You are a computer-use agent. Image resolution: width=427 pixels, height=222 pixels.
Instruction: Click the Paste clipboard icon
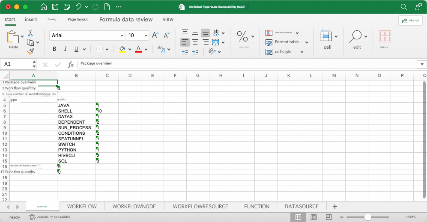(13, 37)
